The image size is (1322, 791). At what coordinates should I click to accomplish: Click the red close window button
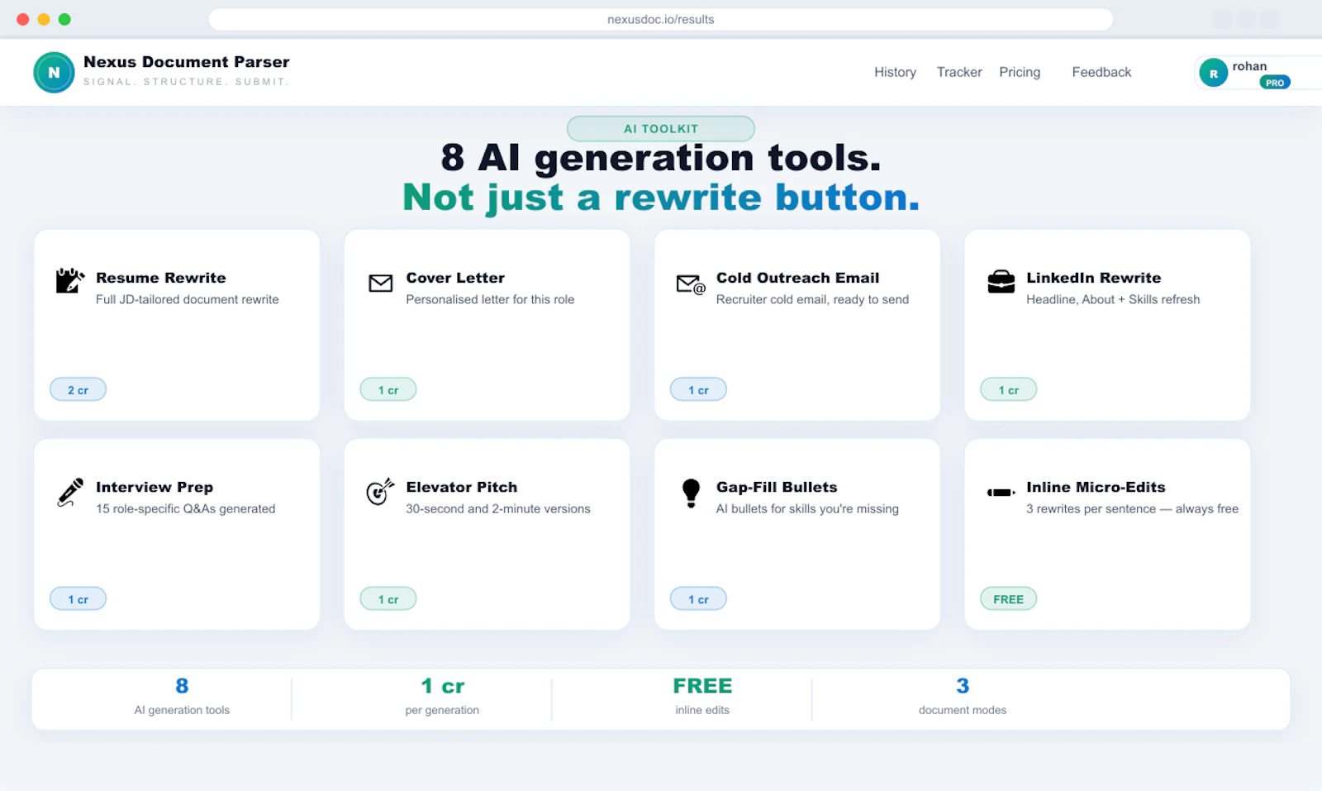pos(23,19)
